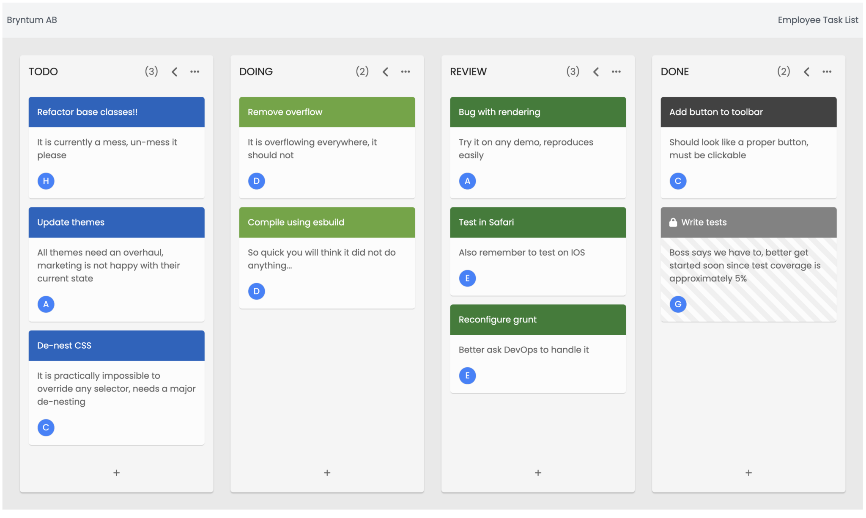Click text "Better ask DevOps to handle it"

(x=523, y=350)
